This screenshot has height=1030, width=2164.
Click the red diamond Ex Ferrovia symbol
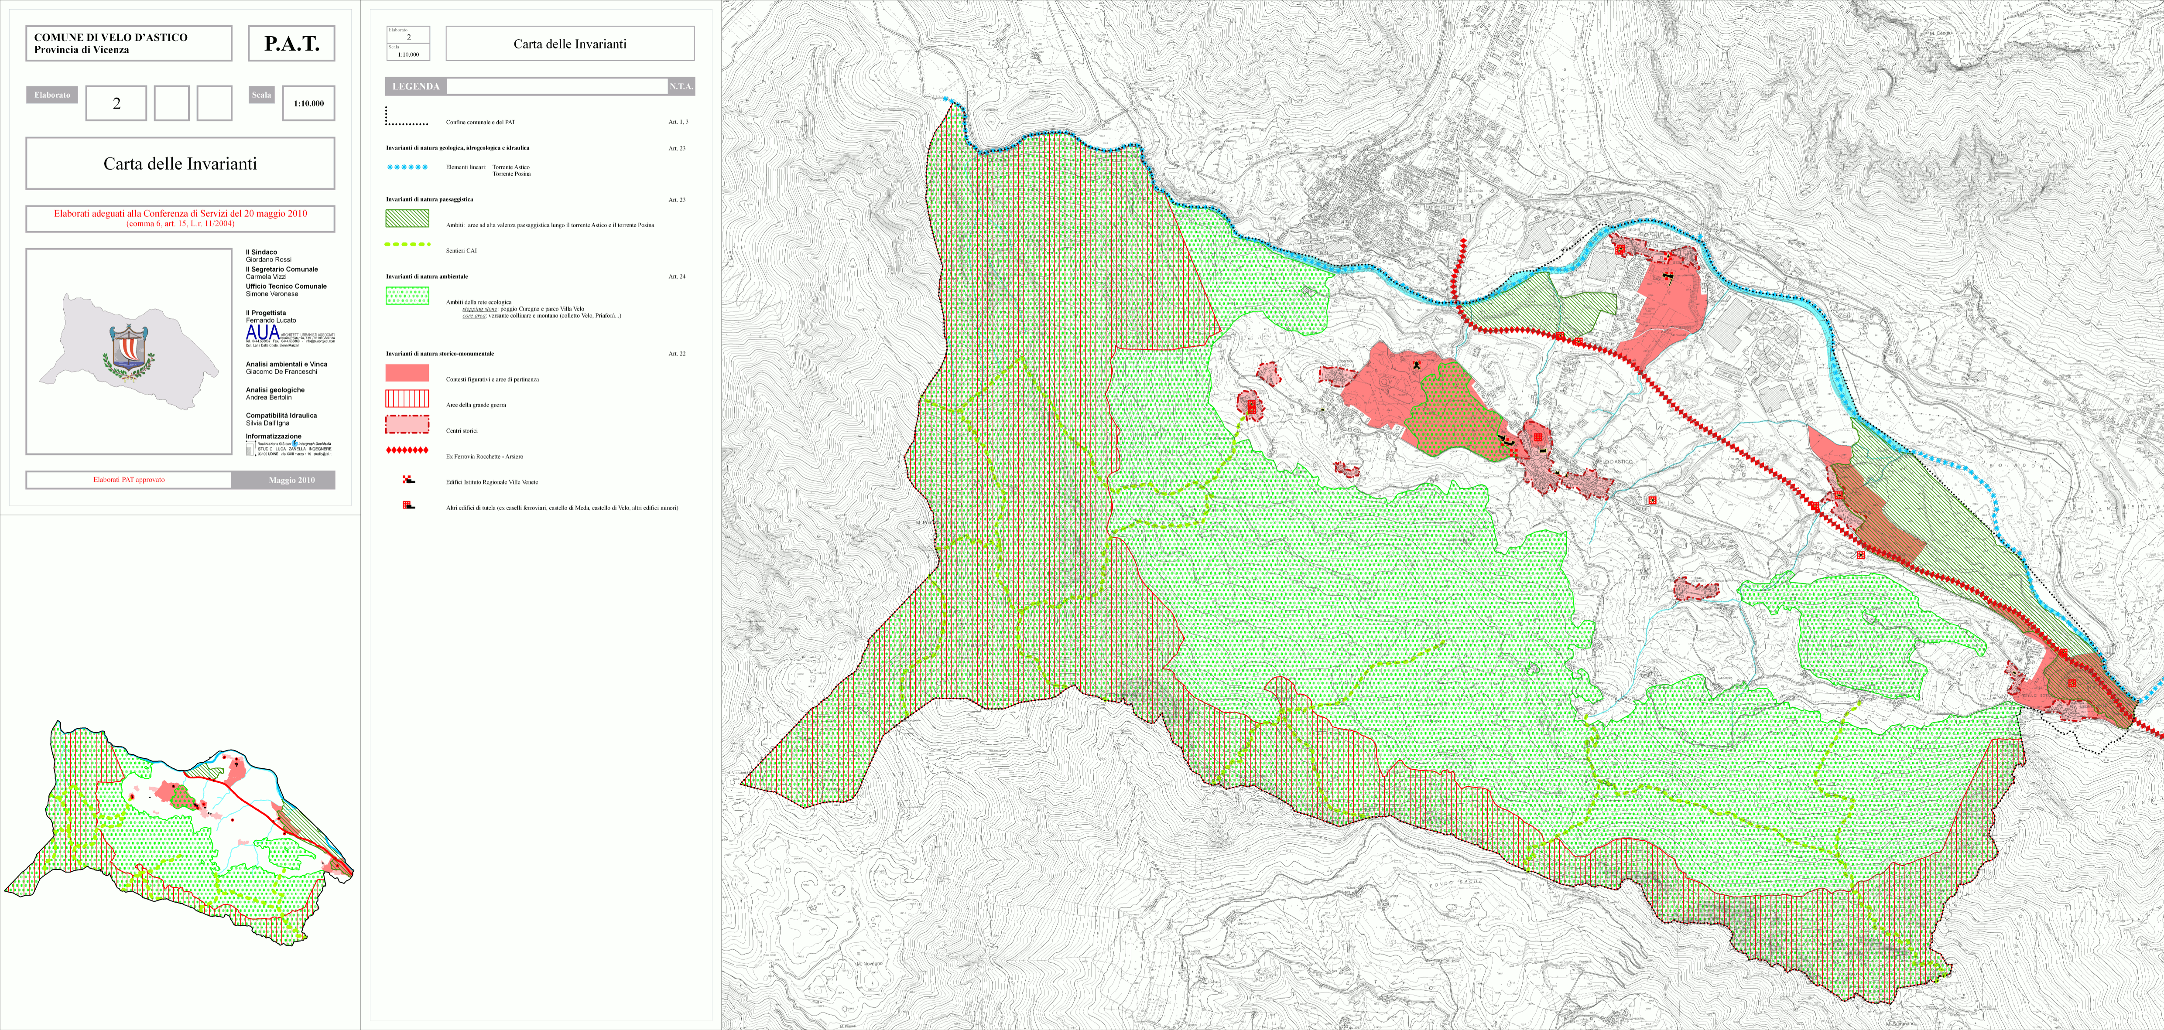coord(407,451)
